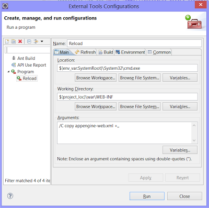Switch to the Common tab
This screenshot has height=208, width=209.
159,52
